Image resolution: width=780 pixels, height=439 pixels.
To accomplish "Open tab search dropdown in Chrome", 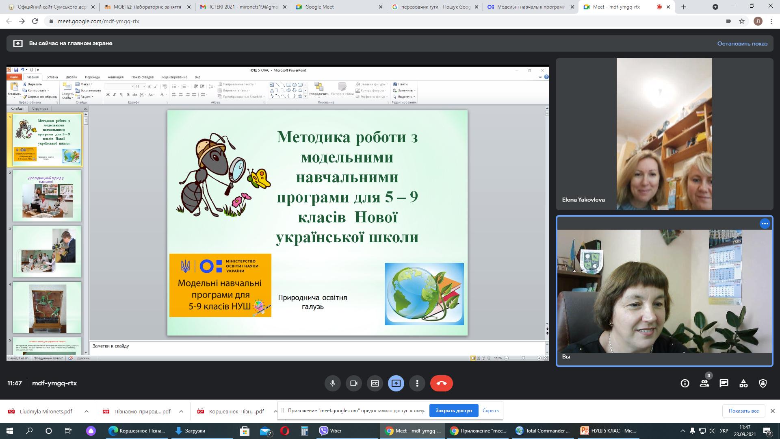I will [x=715, y=7].
